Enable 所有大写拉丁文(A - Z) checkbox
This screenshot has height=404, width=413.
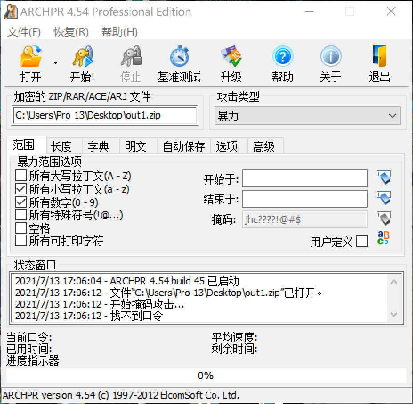(x=21, y=175)
